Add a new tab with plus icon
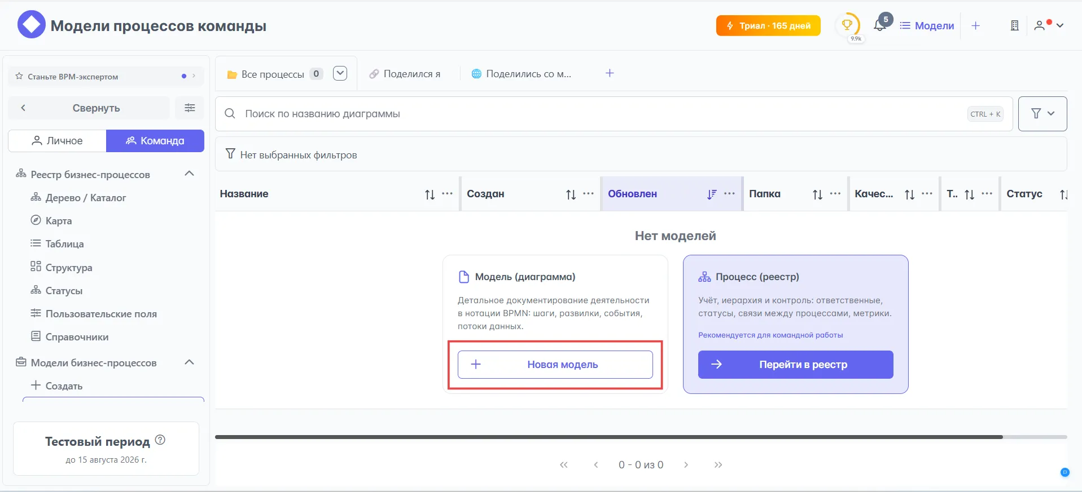1082x492 pixels. click(610, 73)
